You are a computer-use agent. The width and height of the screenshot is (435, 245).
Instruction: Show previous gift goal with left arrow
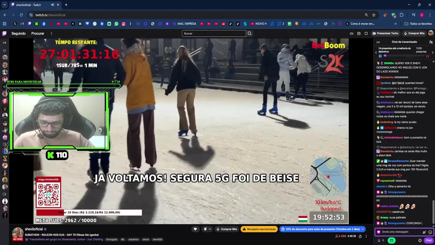click(x=376, y=52)
